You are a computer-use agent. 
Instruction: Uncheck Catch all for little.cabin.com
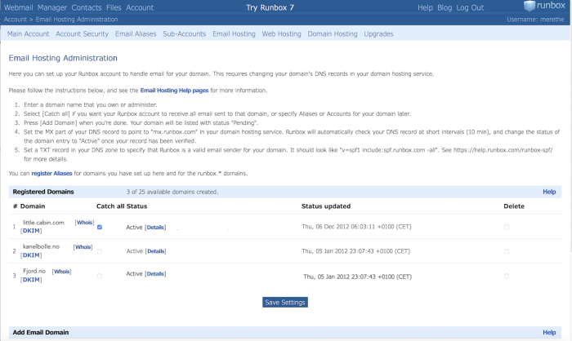(100, 227)
